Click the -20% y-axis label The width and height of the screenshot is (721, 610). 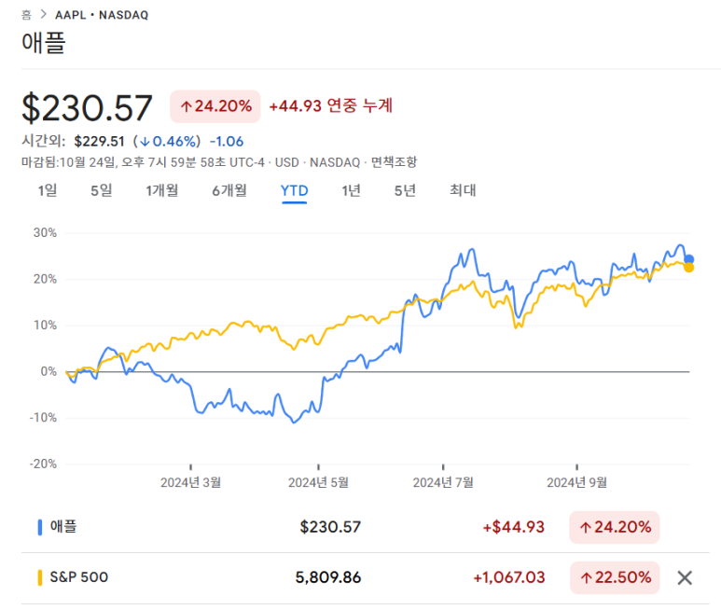[x=43, y=464]
